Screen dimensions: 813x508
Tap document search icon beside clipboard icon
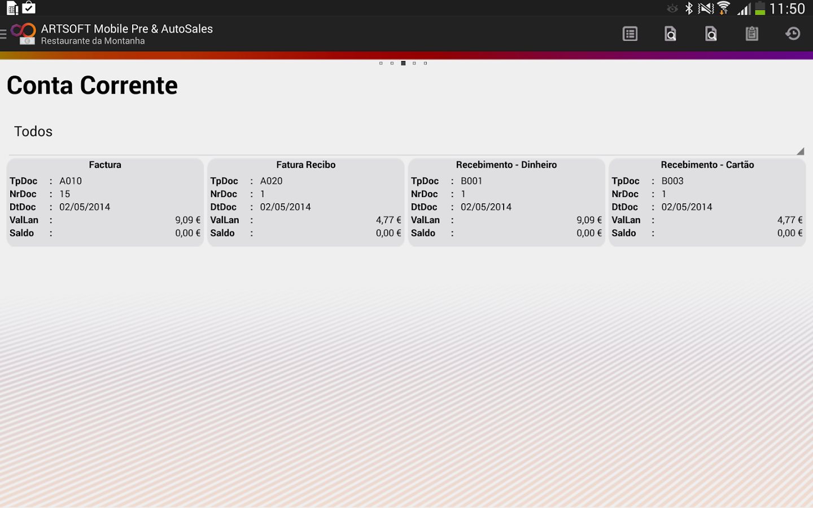(711, 34)
